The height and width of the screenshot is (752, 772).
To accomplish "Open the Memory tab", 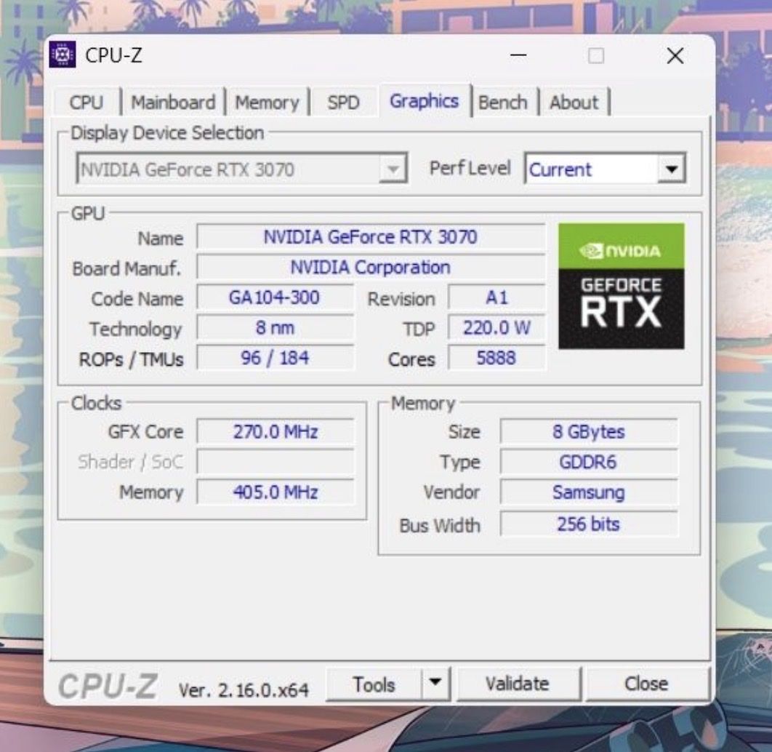I will point(267,103).
